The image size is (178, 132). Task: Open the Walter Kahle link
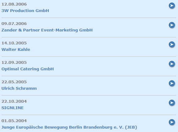click(x=16, y=49)
